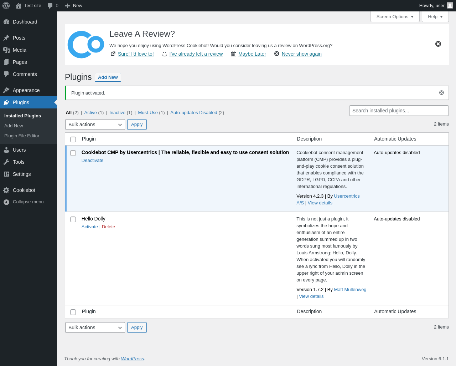Click Collapse menu text in sidebar
The height and width of the screenshot is (366, 456).
coord(28,202)
